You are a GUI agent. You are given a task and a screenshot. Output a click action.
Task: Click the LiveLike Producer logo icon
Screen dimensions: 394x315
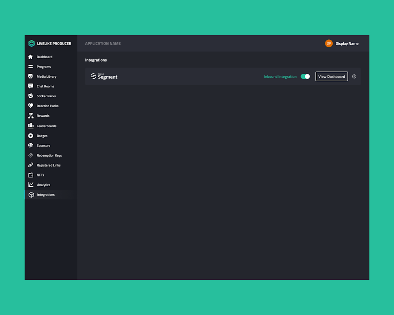point(31,43)
